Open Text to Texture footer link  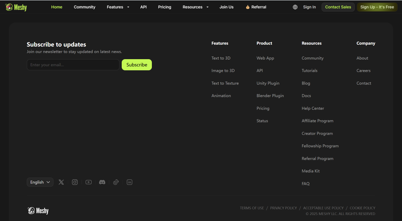pyautogui.click(x=225, y=83)
